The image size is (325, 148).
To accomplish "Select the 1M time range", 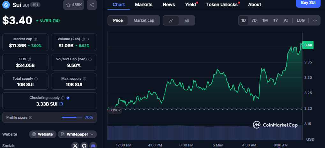I will pos(265,20).
